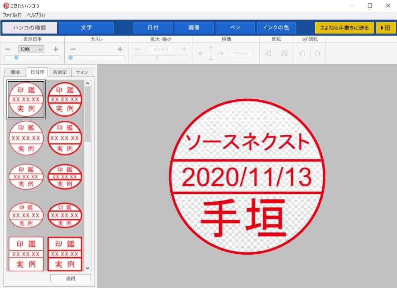The width and height of the screenshot is (397, 288).
Task: Select second-row thick round date stamp
Action: coord(65,138)
